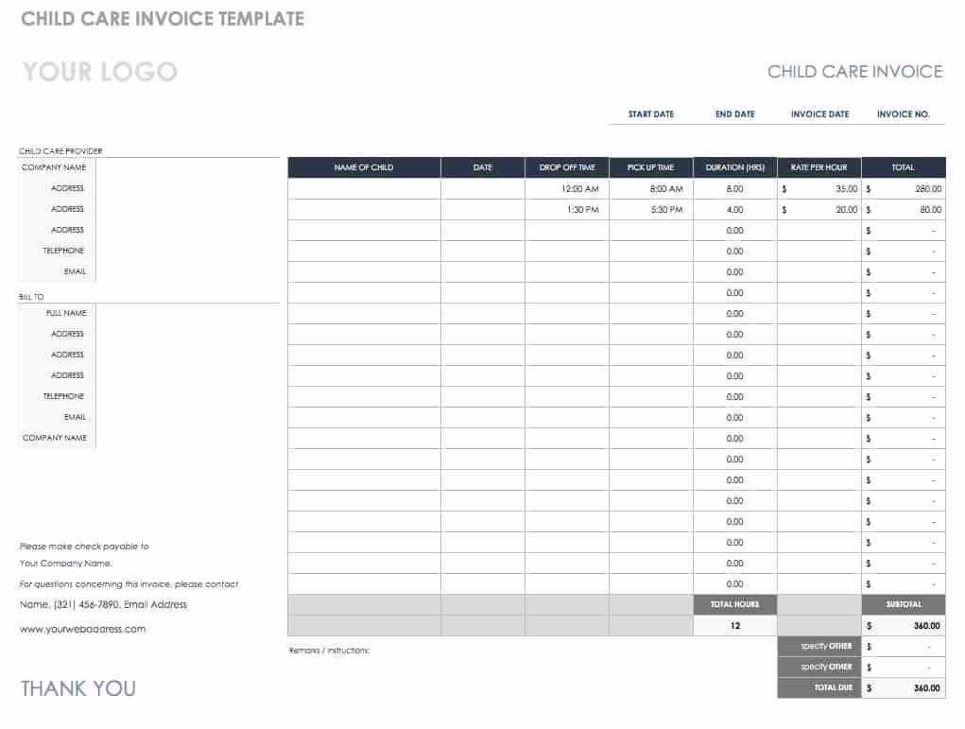The image size is (965, 729).
Task: Select the TOTAL column header
Action: click(x=903, y=167)
